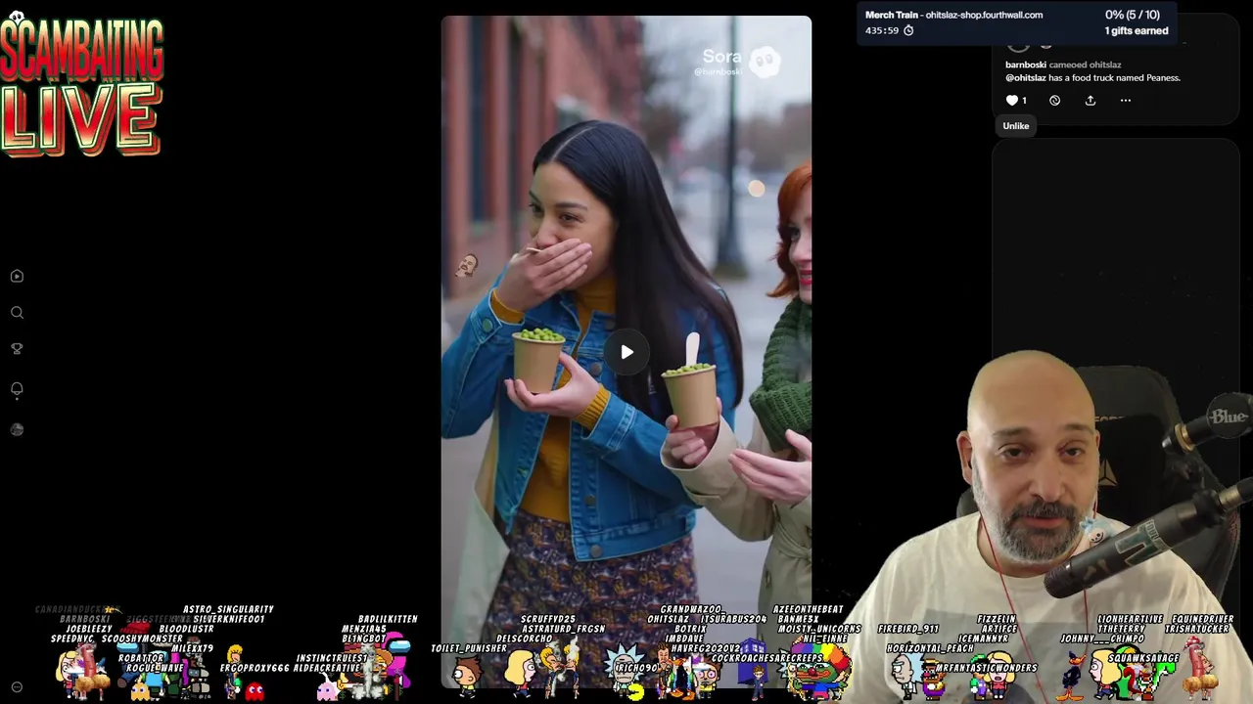
Task: Open the remix icon on the post
Action: 1054,100
